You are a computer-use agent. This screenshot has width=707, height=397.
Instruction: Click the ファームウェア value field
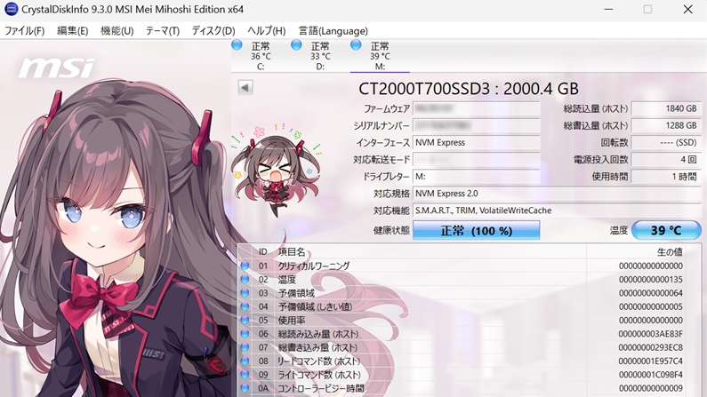pyautogui.click(x=476, y=108)
